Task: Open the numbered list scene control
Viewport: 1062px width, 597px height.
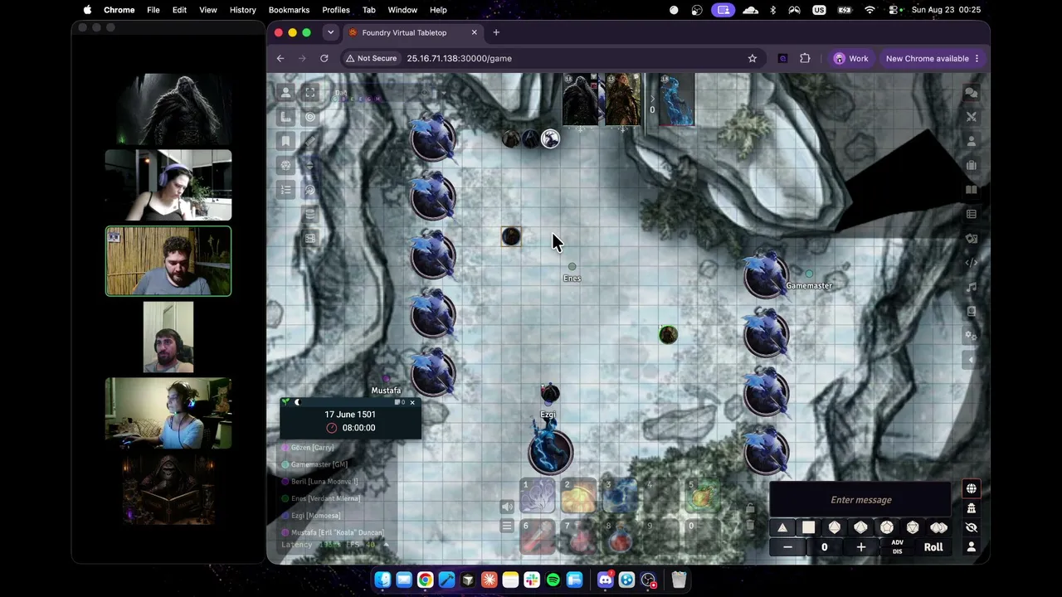Action: click(286, 190)
